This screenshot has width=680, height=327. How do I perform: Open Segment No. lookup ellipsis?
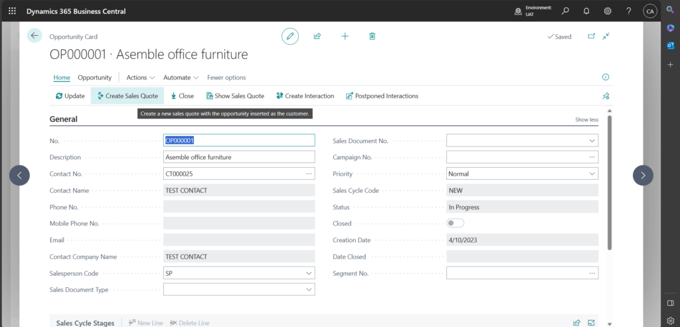tap(592, 273)
